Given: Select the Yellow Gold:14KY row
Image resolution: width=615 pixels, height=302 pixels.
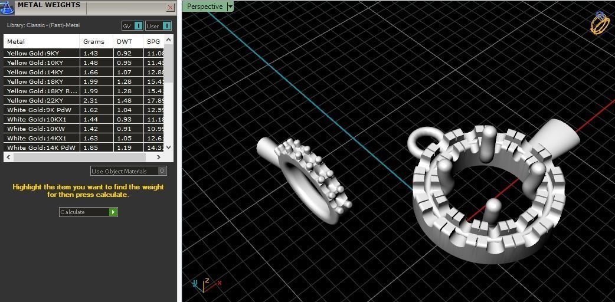Looking at the screenshot, I should tap(84, 72).
